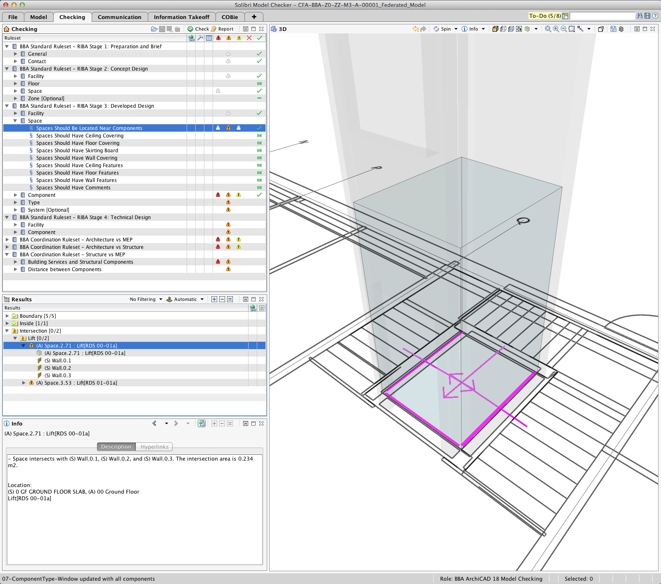The width and height of the screenshot is (661, 584).
Task: Expand the (A) Space.3.53 result node
Action: point(24,383)
